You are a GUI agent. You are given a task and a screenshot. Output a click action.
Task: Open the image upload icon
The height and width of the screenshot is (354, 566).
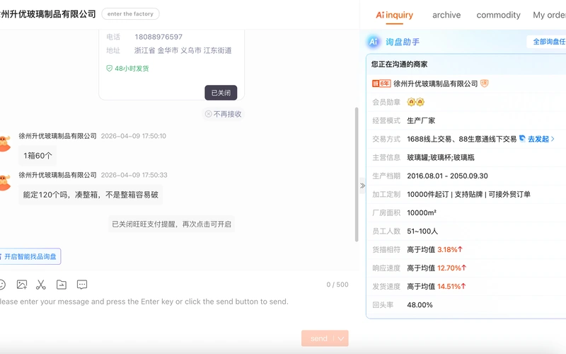click(x=22, y=285)
